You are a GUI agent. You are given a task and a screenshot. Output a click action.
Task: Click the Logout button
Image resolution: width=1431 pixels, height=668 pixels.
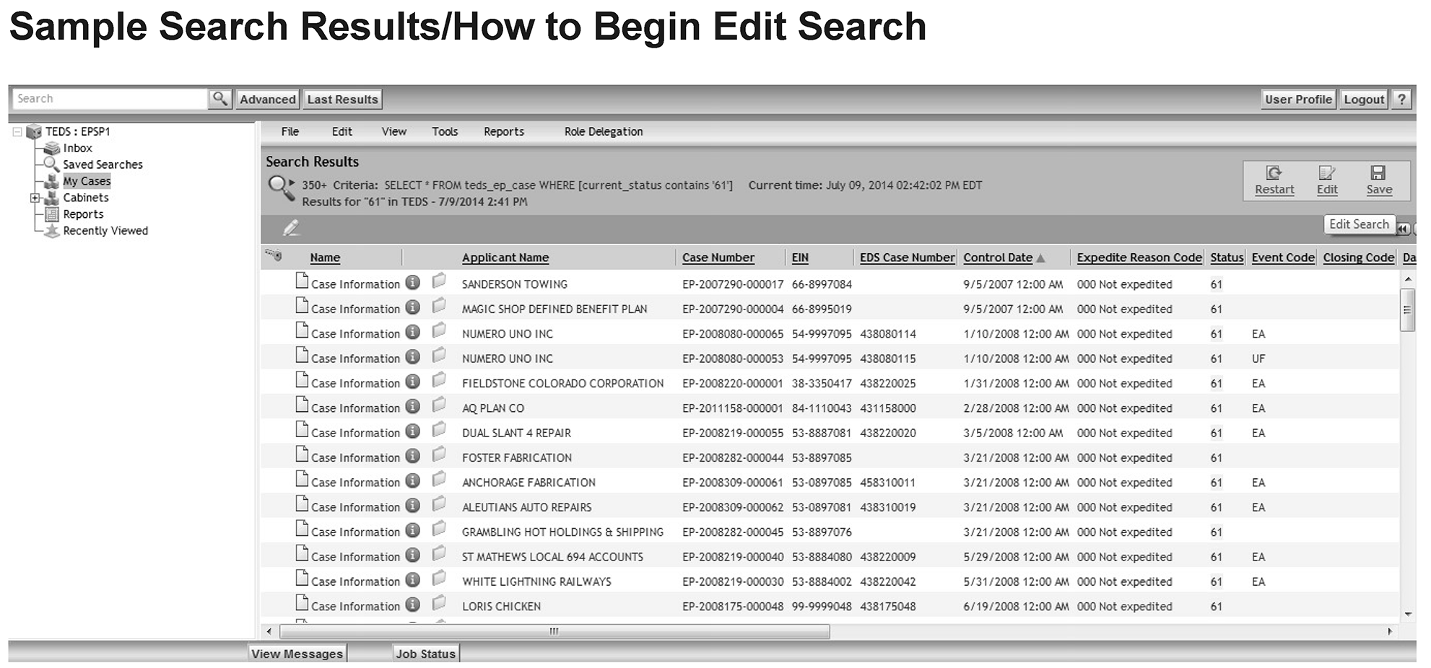(1363, 100)
